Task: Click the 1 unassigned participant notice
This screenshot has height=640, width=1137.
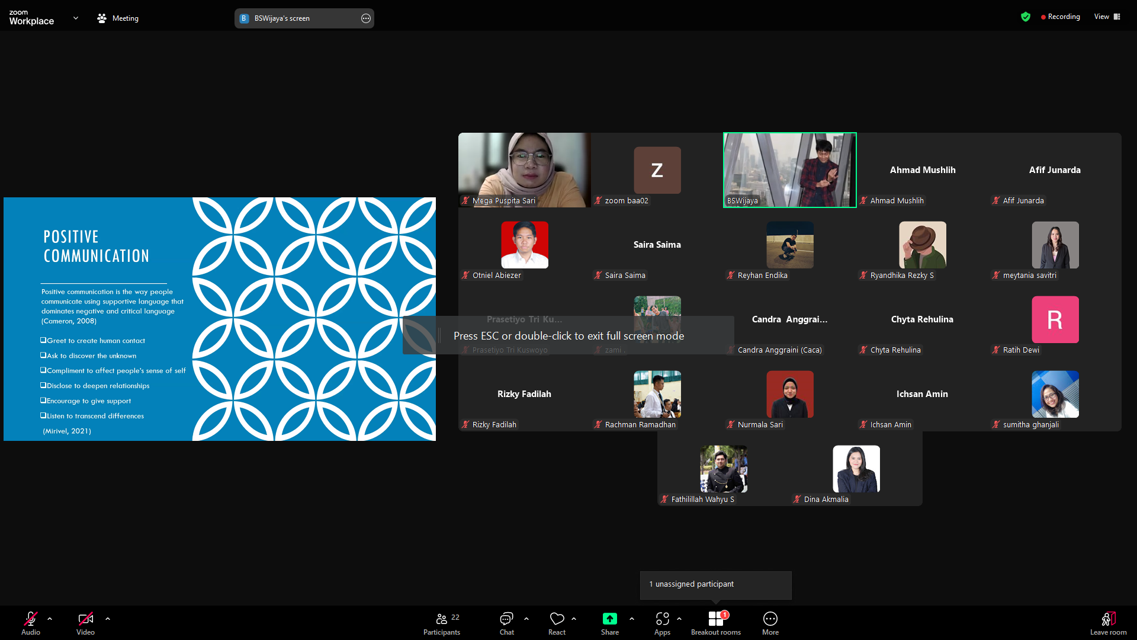Action: point(715,584)
